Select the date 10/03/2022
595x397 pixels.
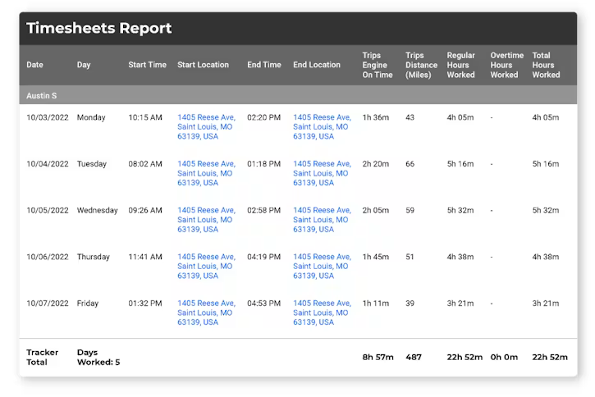point(48,117)
